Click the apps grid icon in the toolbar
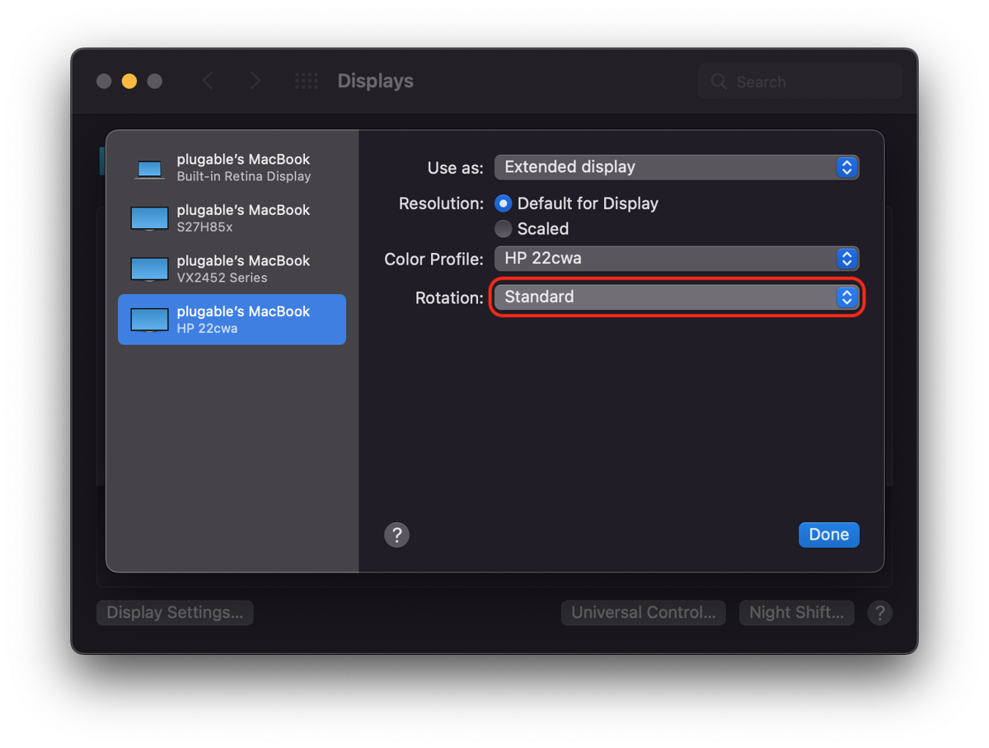Viewport: 989px width, 748px height. pos(306,81)
